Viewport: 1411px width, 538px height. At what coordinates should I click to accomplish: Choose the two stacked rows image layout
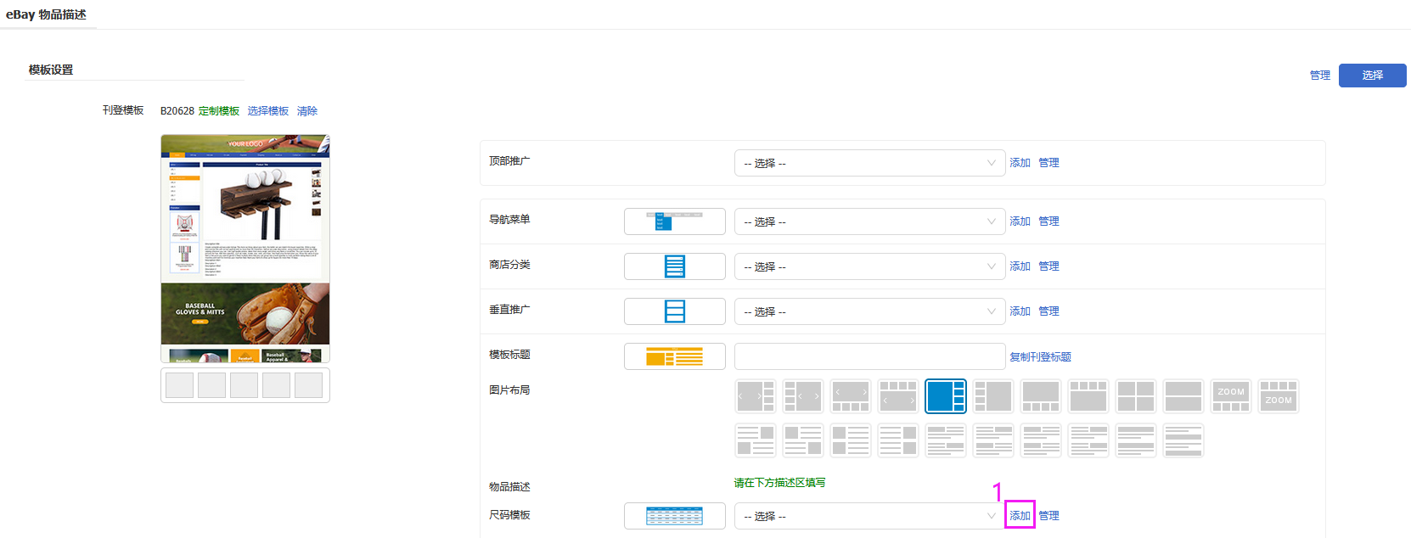[x=1183, y=396]
